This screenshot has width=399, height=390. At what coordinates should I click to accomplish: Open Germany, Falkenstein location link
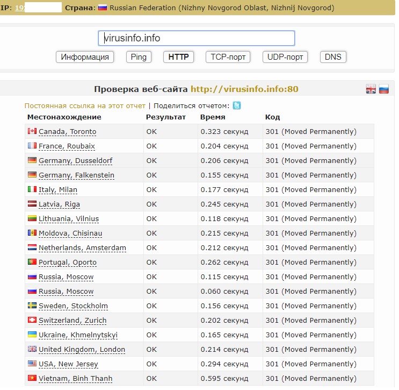click(76, 175)
